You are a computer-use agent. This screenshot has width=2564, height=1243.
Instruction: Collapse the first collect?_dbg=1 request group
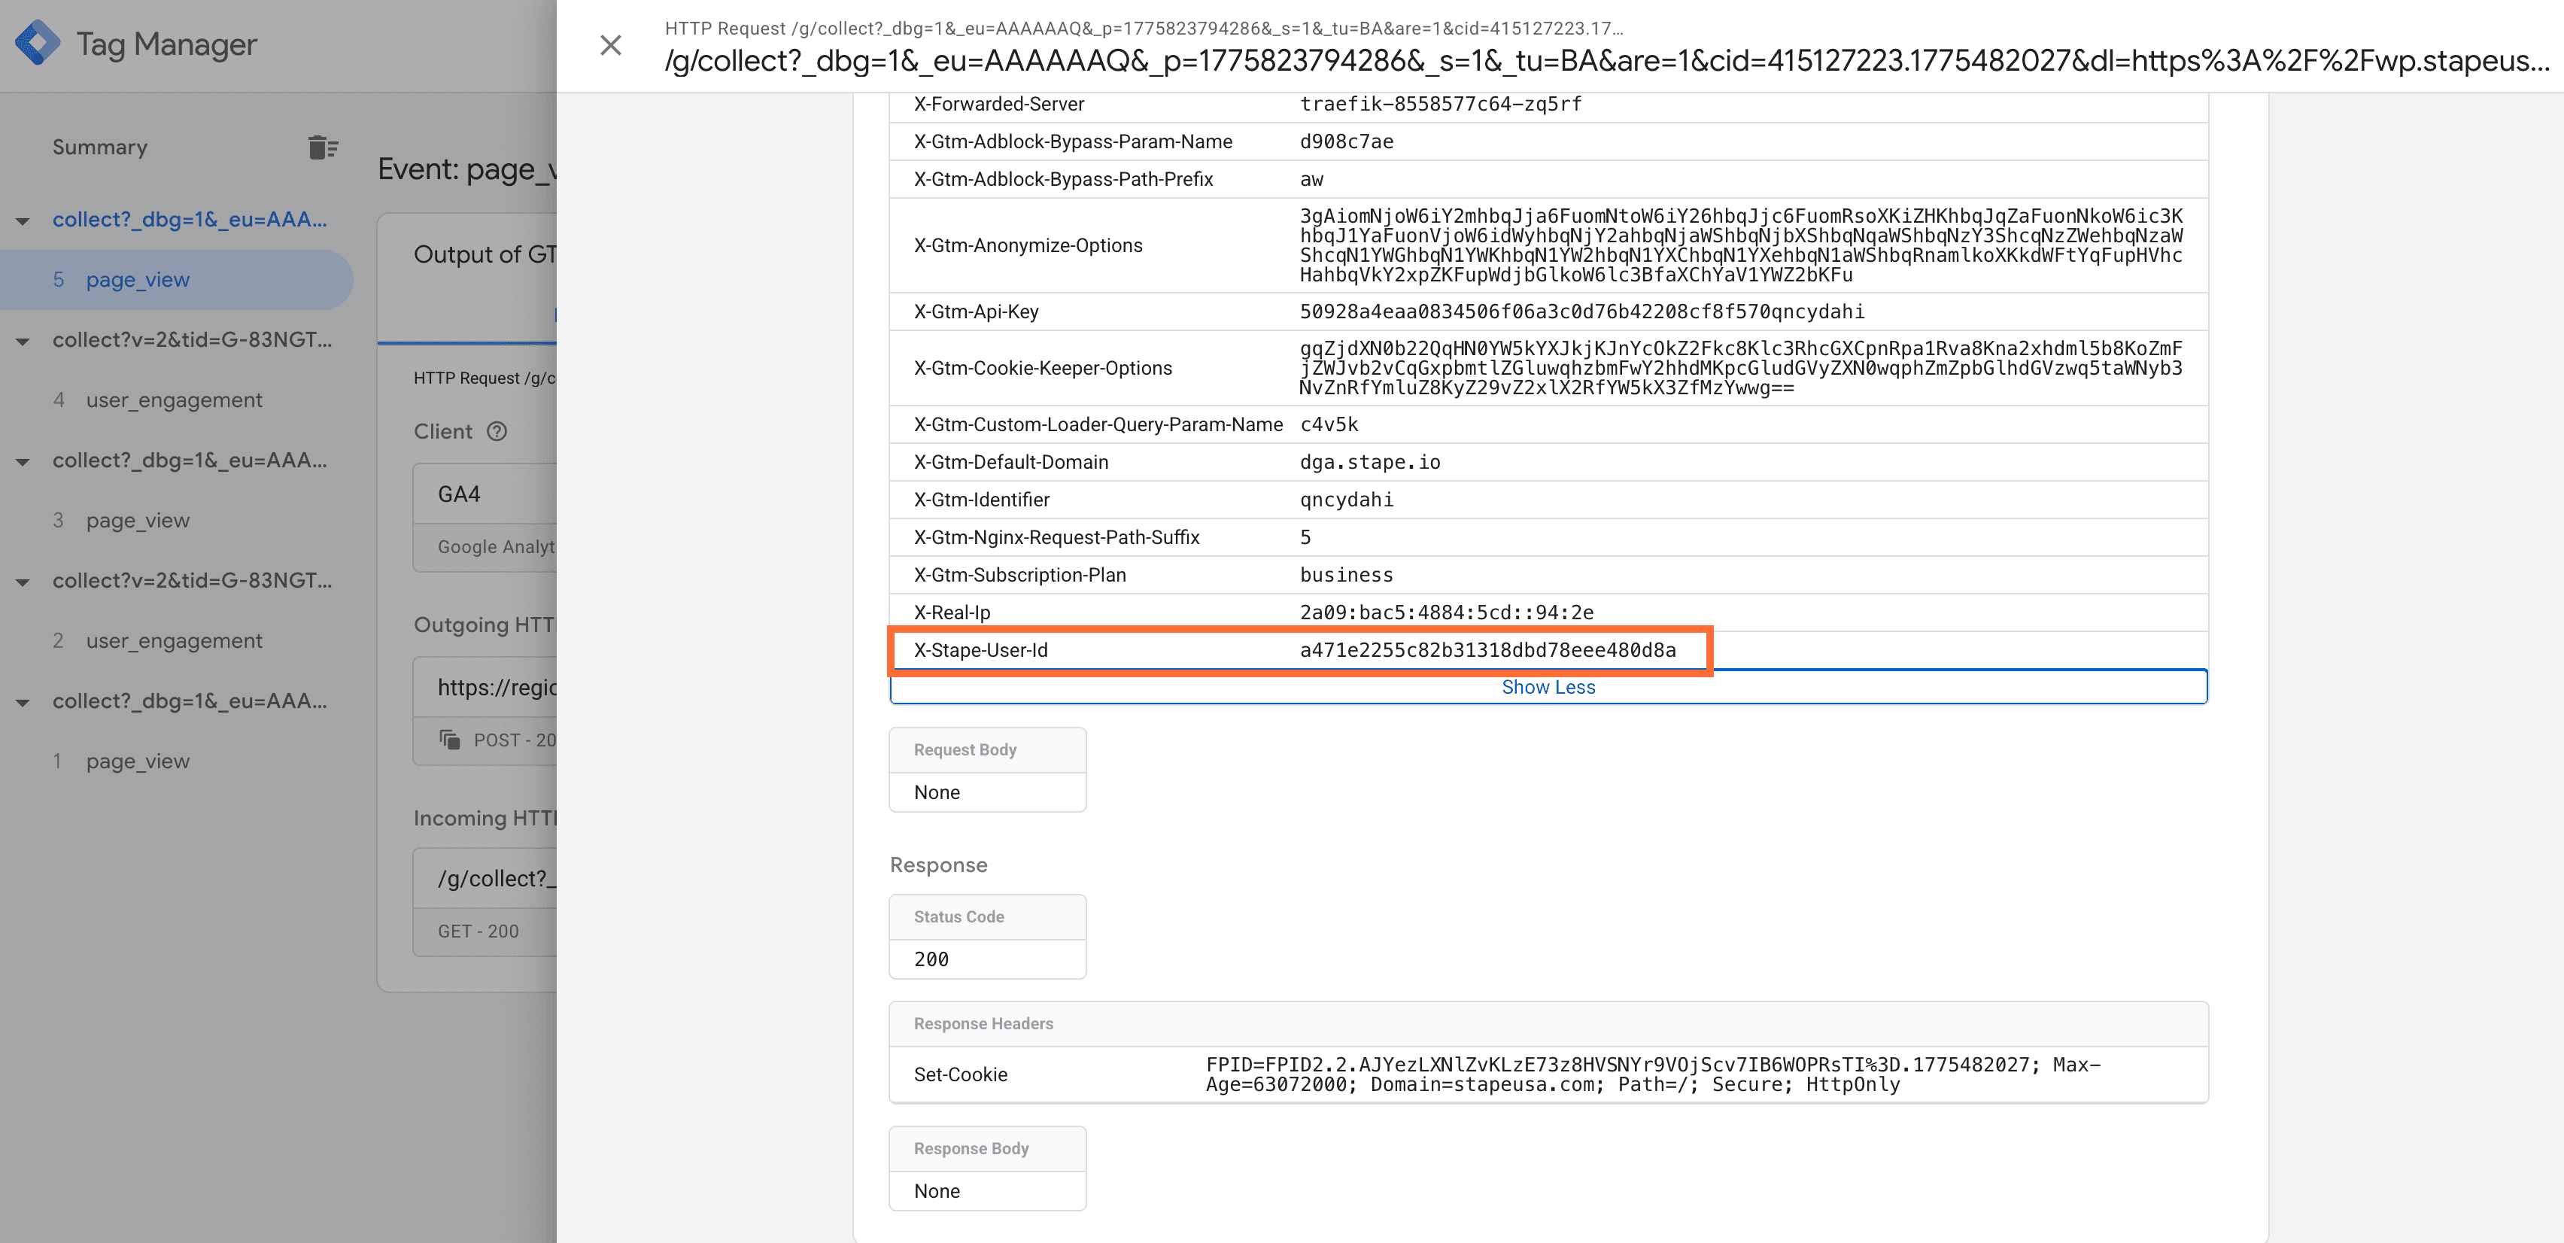(22, 220)
